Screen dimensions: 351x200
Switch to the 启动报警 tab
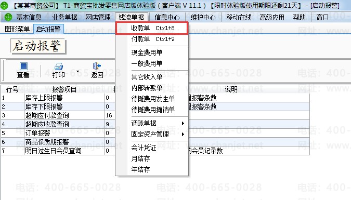coord(48,29)
